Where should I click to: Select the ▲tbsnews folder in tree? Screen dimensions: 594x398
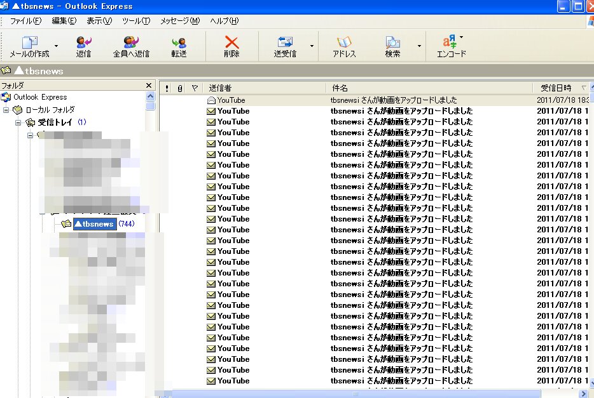tap(94, 224)
